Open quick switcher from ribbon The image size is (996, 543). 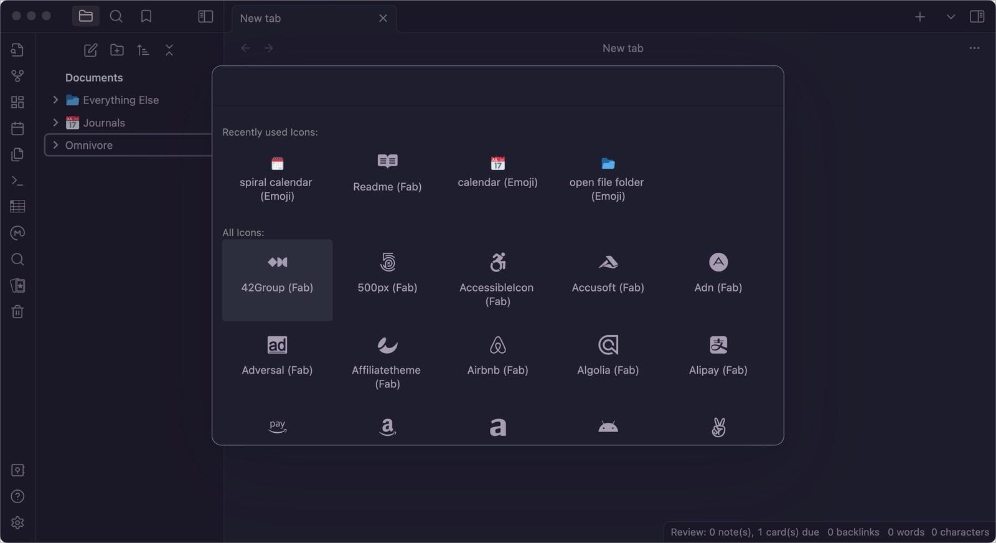17,50
